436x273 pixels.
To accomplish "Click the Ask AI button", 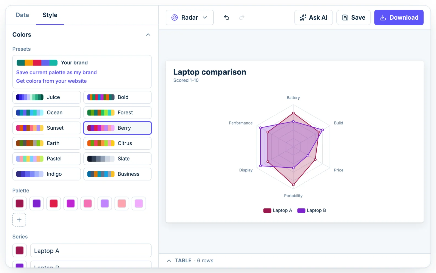I will (x=313, y=17).
